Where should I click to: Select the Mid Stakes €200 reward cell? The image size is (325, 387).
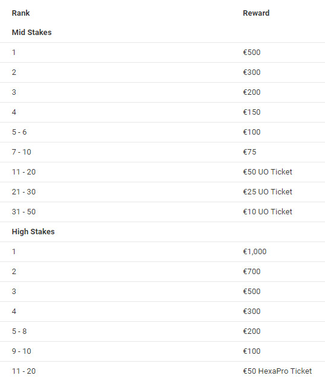(x=252, y=92)
